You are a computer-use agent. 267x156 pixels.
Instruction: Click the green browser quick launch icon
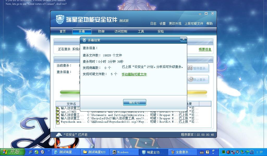click(x=37, y=152)
